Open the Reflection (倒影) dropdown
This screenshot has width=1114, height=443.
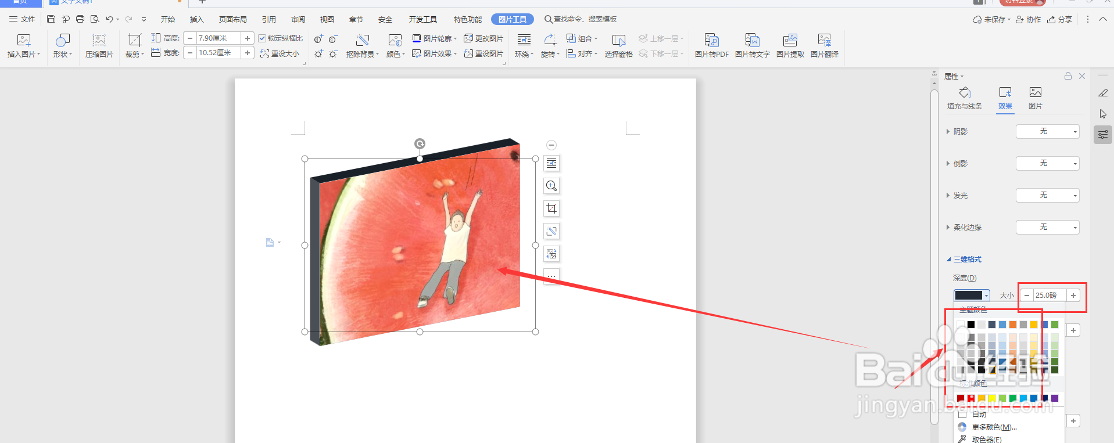tap(1047, 164)
